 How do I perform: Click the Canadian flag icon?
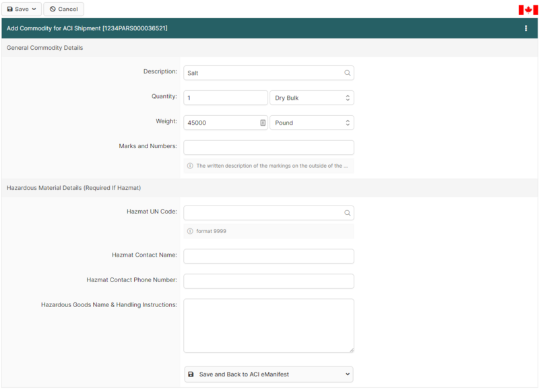(x=528, y=9)
